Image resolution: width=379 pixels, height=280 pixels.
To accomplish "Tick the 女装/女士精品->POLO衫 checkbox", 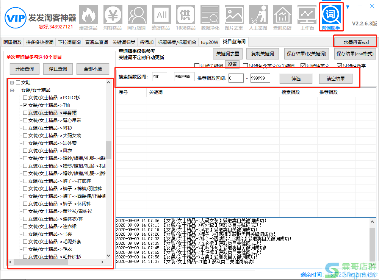I will point(25,97).
